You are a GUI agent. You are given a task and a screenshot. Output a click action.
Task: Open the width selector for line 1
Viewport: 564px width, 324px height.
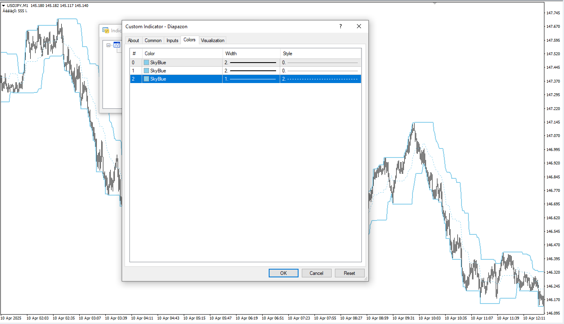pos(251,71)
